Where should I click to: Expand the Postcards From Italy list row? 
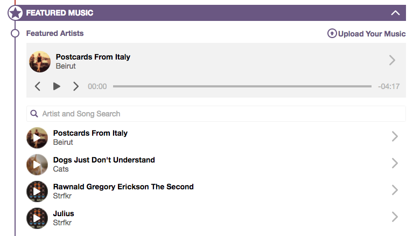(395, 137)
